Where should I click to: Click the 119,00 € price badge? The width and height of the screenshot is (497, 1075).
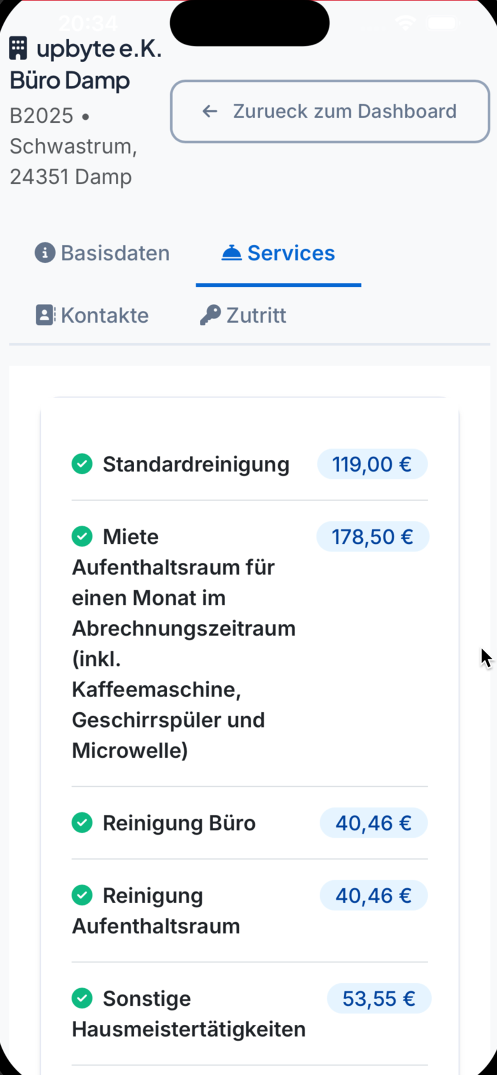372,464
